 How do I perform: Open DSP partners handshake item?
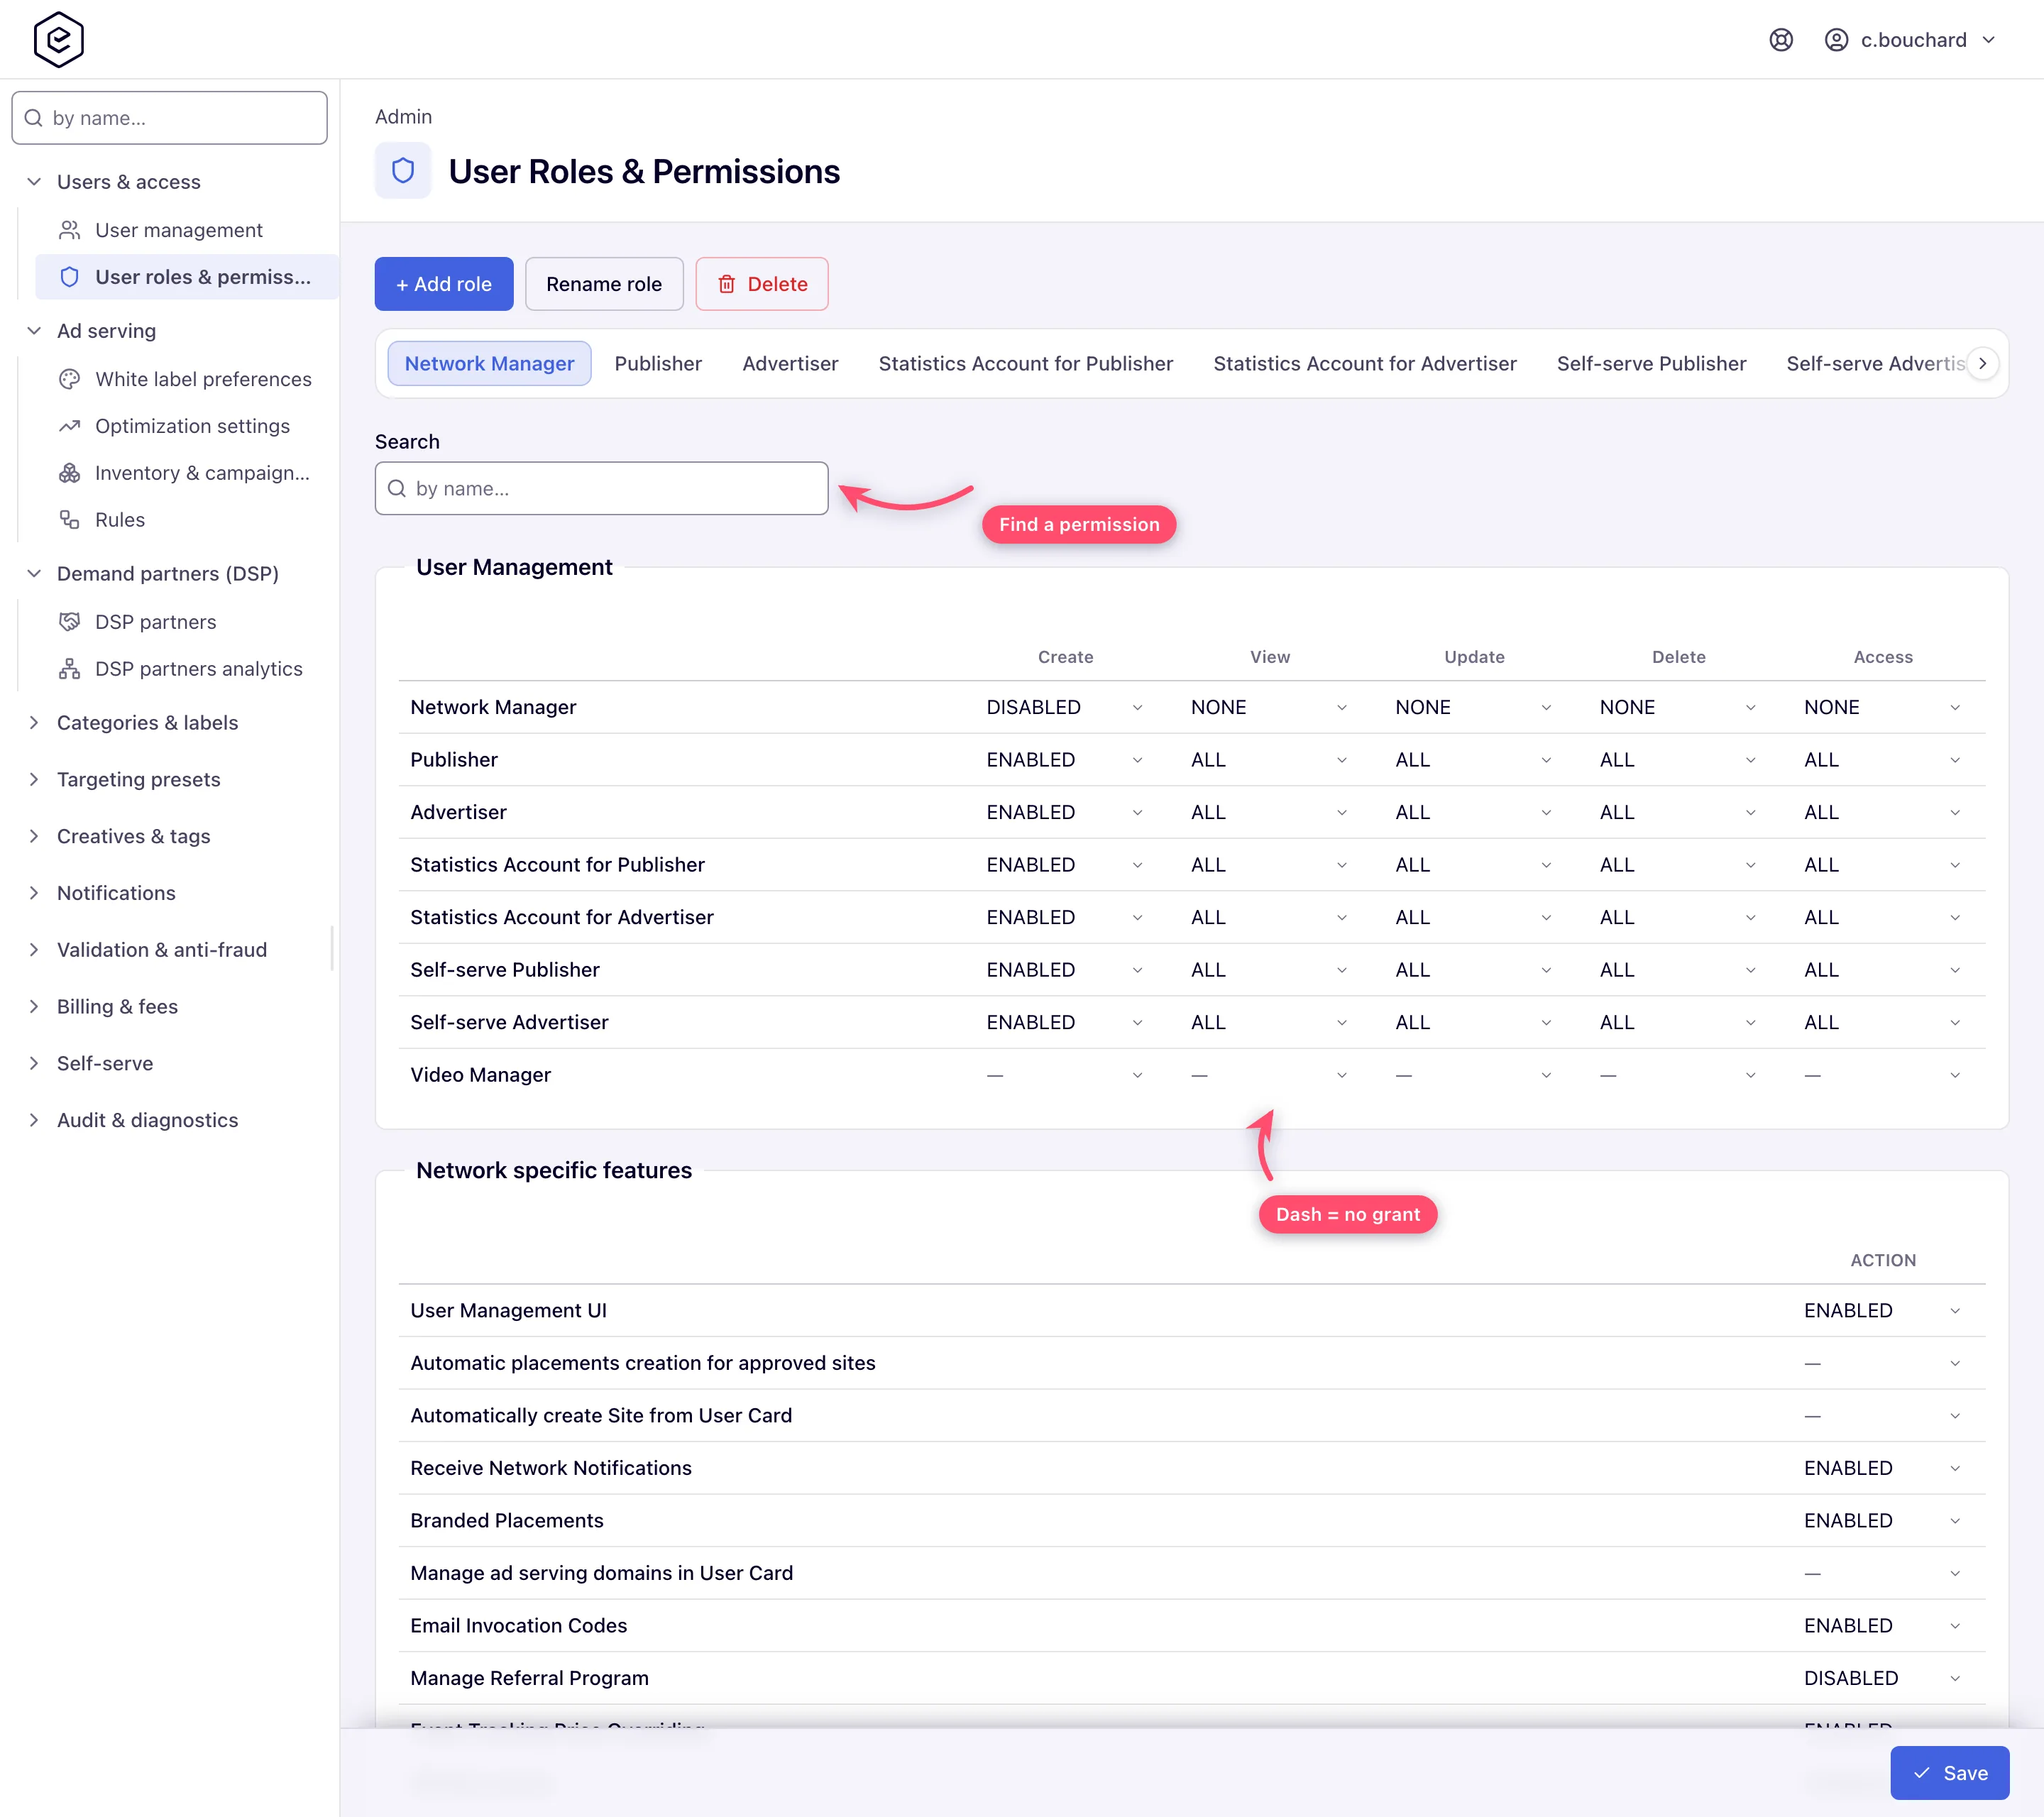186,622
